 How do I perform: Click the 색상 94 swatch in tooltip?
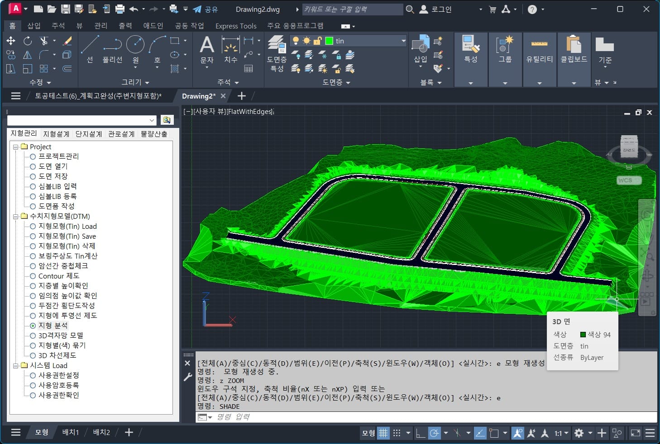[583, 335]
